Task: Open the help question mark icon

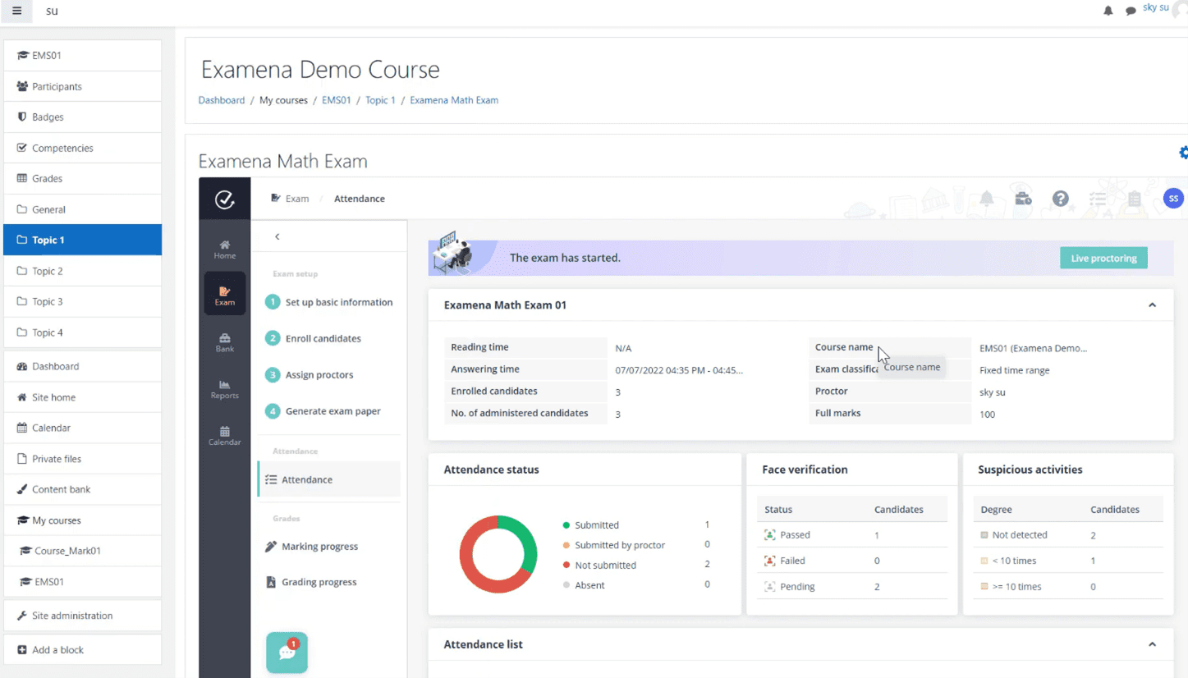Action: coord(1061,199)
